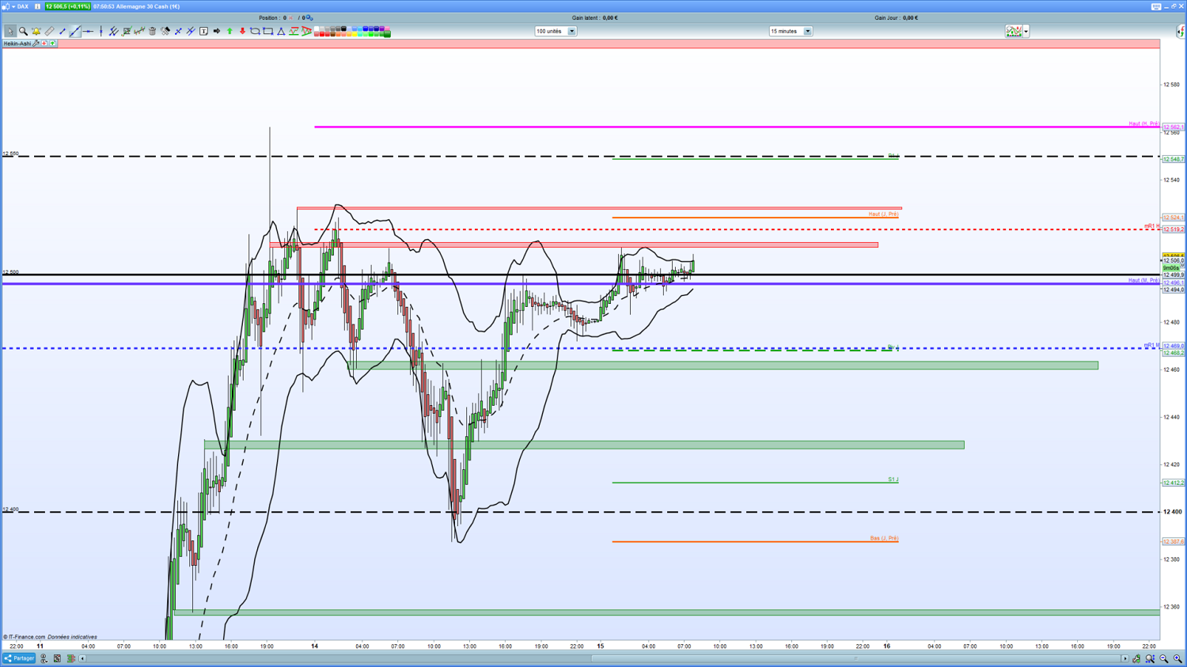Screen dimensions: 1187x667
Task: Place a green up arrow on chart
Action: pos(229,32)
